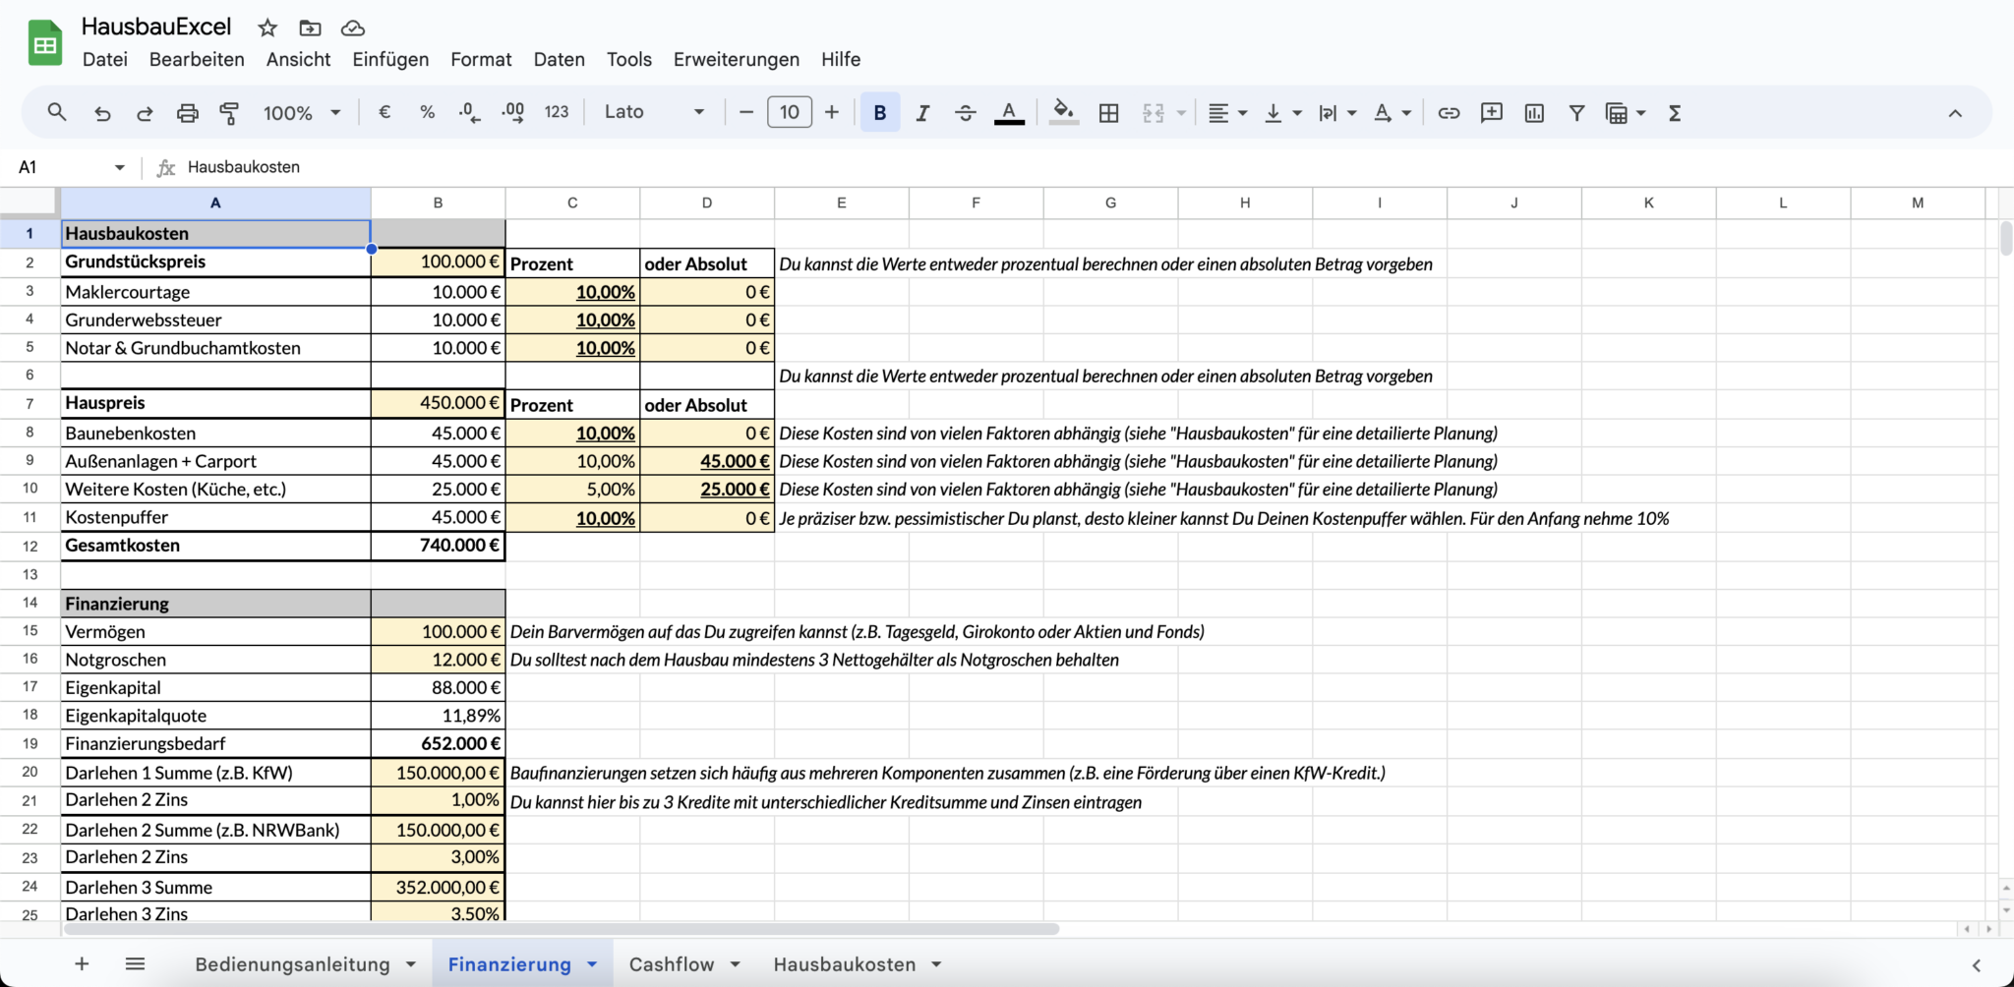Insert a comment via the toolbar icon
The width and height of the screenshot is (2014, 987).
point(1491,112)
